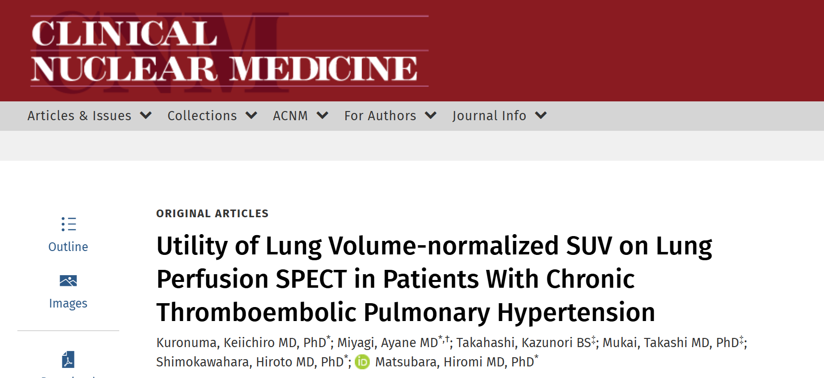The height and width of the screenshot is (378, 824).
Task: Open the Journal Info menu
Action: pos(489,116)
